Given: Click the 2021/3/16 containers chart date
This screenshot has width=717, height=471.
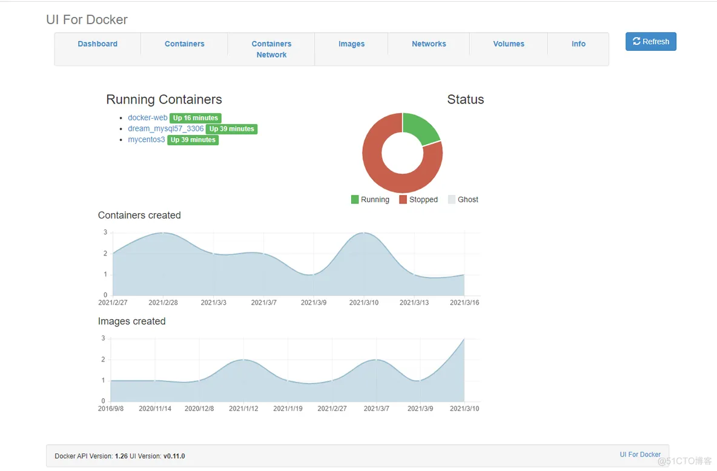Looking at the screenshot, I should click(464, 303).
